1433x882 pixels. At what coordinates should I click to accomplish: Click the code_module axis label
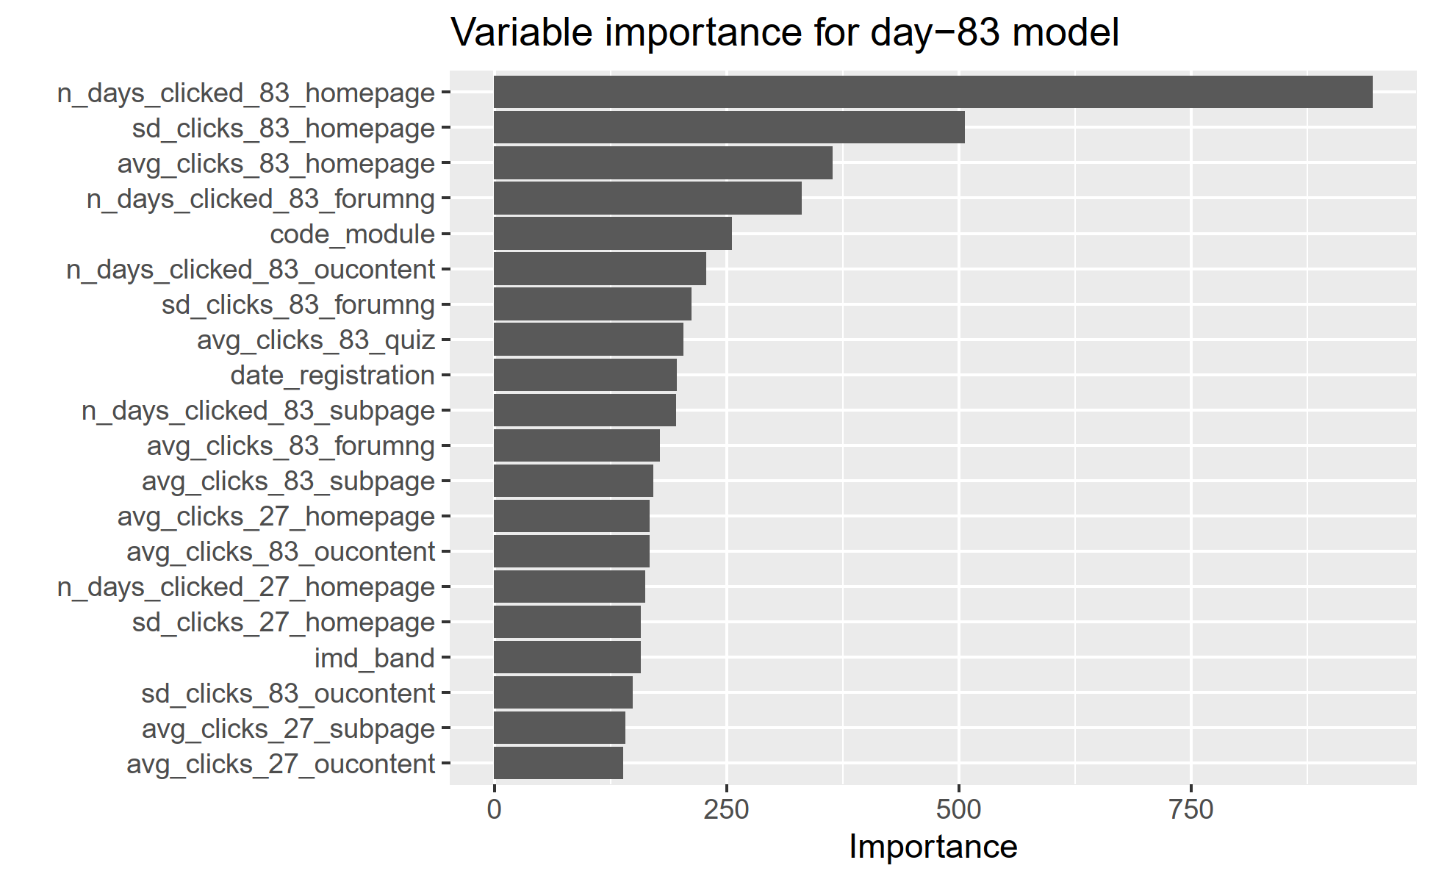(x=352, y=234)
